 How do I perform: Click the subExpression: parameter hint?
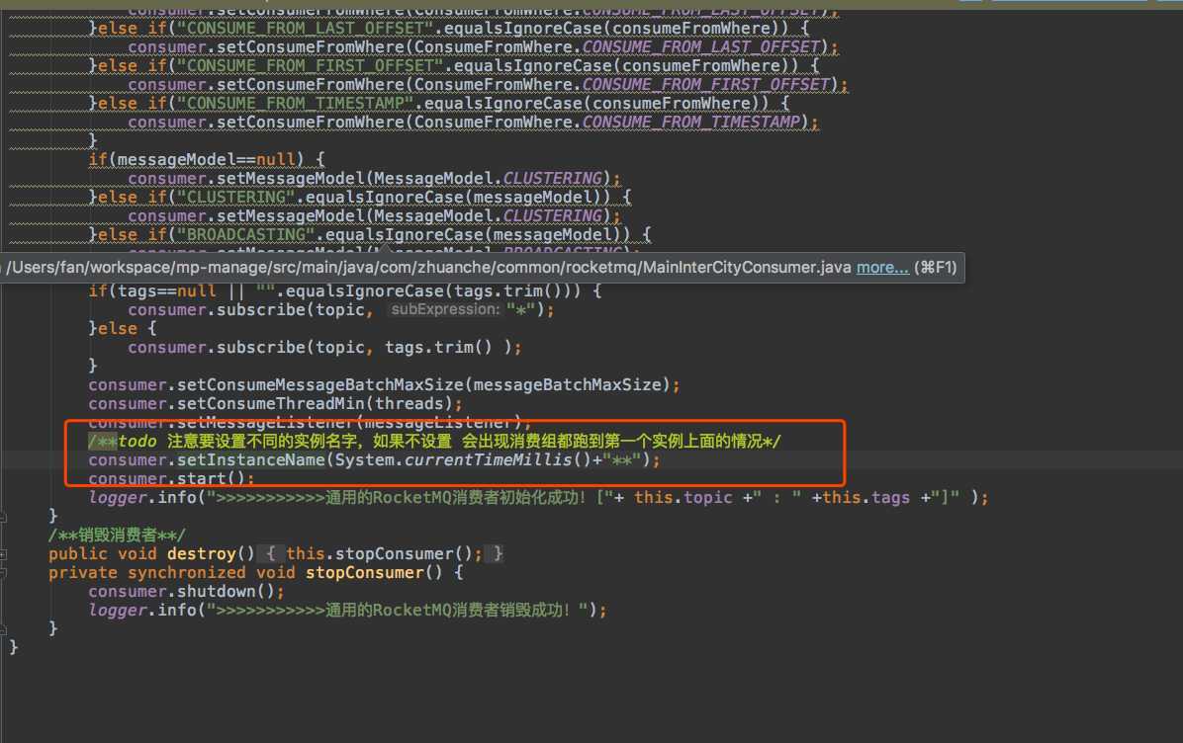pos(445,309)
